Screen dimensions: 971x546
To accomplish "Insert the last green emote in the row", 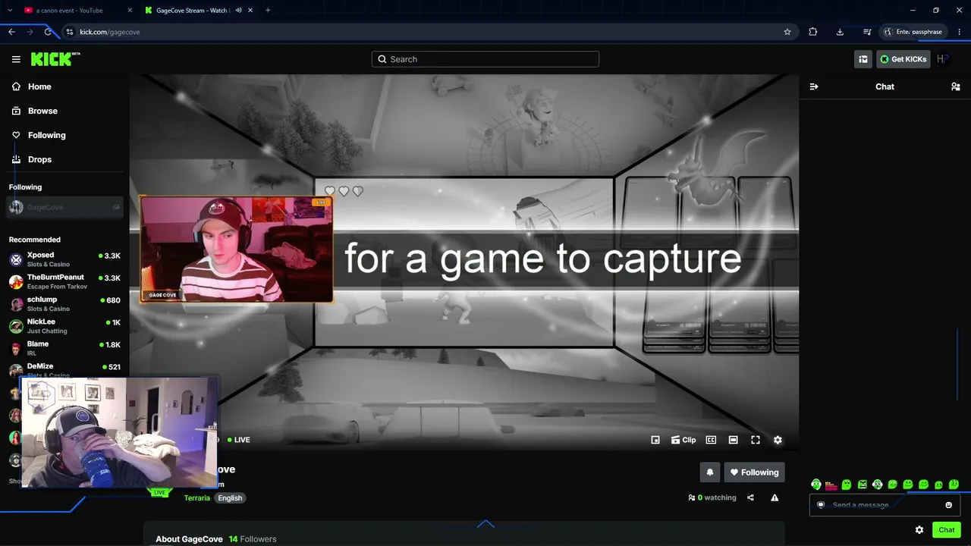I will click(954, 485).
